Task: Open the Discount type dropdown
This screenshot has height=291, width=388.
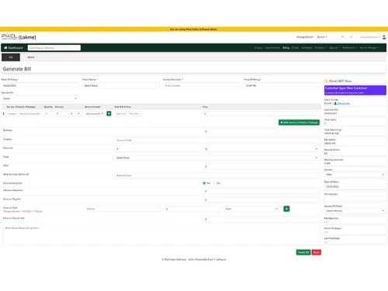Action: coord(262,149)
